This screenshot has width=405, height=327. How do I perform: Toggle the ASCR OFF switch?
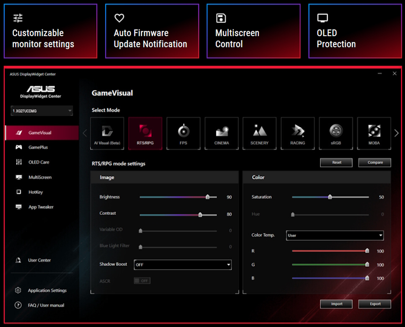pyautogui.click(x=142, y=281)
